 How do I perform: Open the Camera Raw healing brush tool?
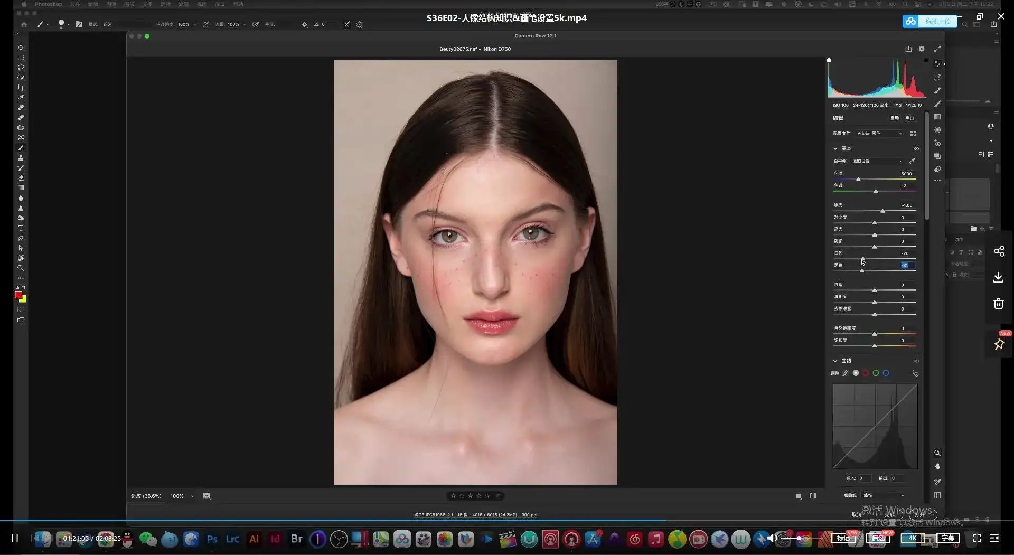[x=937, y=91]
